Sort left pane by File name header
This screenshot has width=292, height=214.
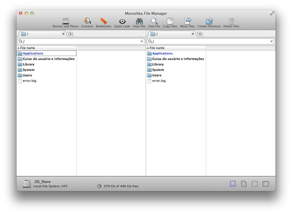point(47,48)
